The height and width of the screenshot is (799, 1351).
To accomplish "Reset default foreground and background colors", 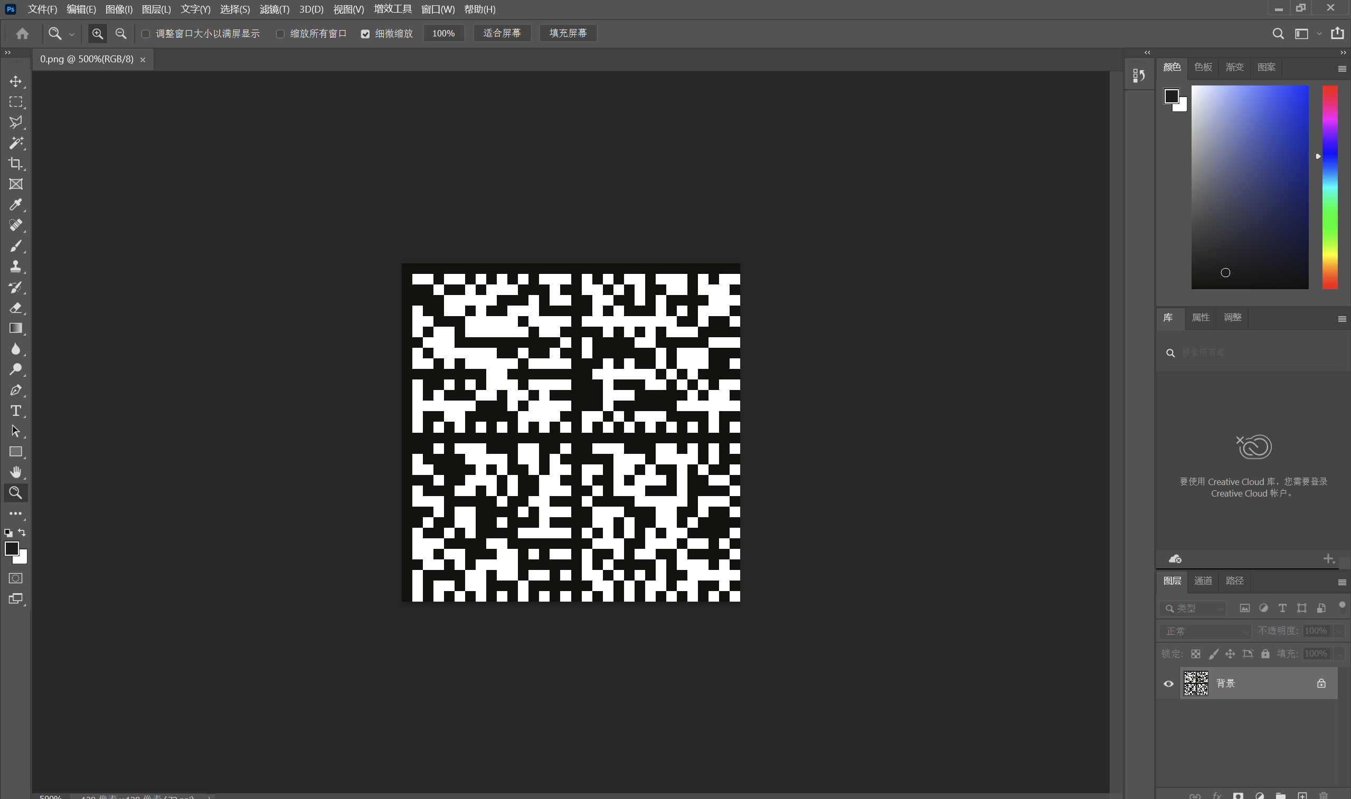I will [x=8, y=533].
